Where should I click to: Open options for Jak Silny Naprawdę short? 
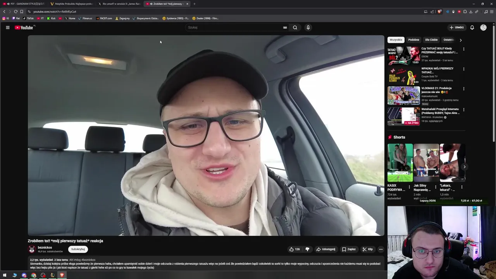[436, 187]
